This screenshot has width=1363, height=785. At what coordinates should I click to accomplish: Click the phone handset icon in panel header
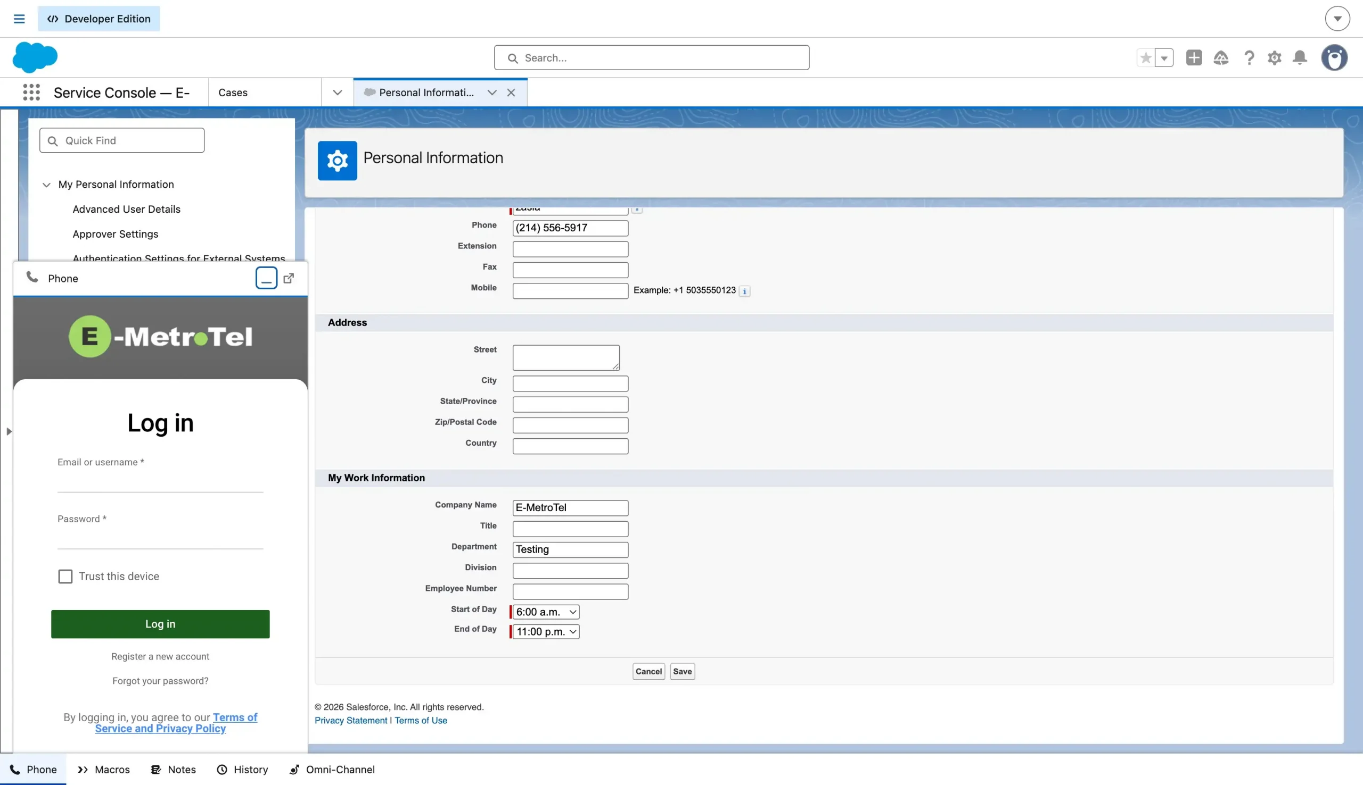click(x=32, y=278)
